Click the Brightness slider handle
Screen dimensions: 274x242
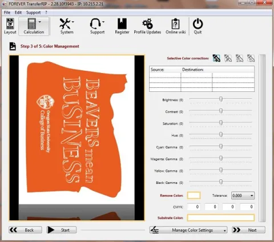coord(221,99)
